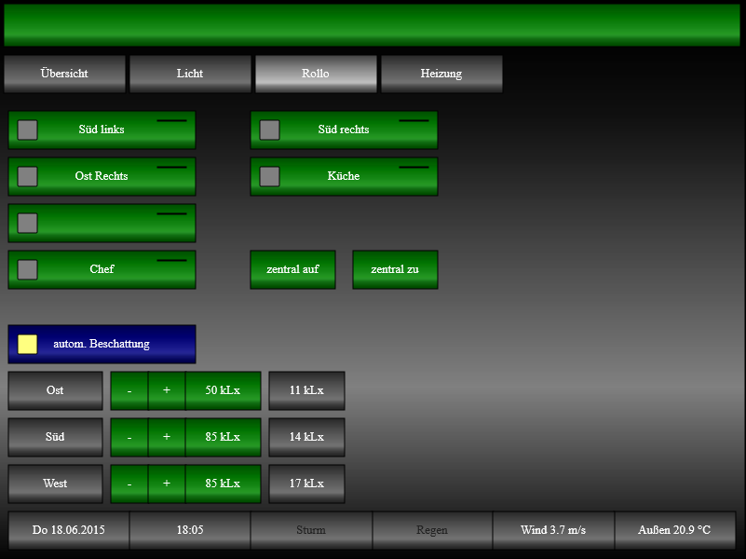The width and height of the screenshot is (746, 559).
Task: Toggle the Süd rechts shutter checkbox
Action: click(x=269, y=130)
